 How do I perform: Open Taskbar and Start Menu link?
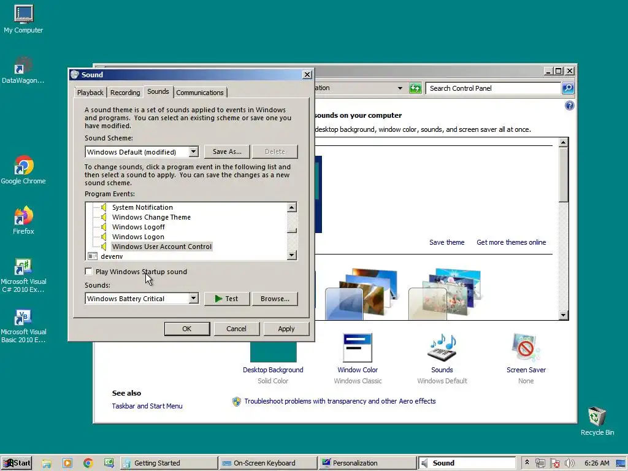(x=147, y=406)
